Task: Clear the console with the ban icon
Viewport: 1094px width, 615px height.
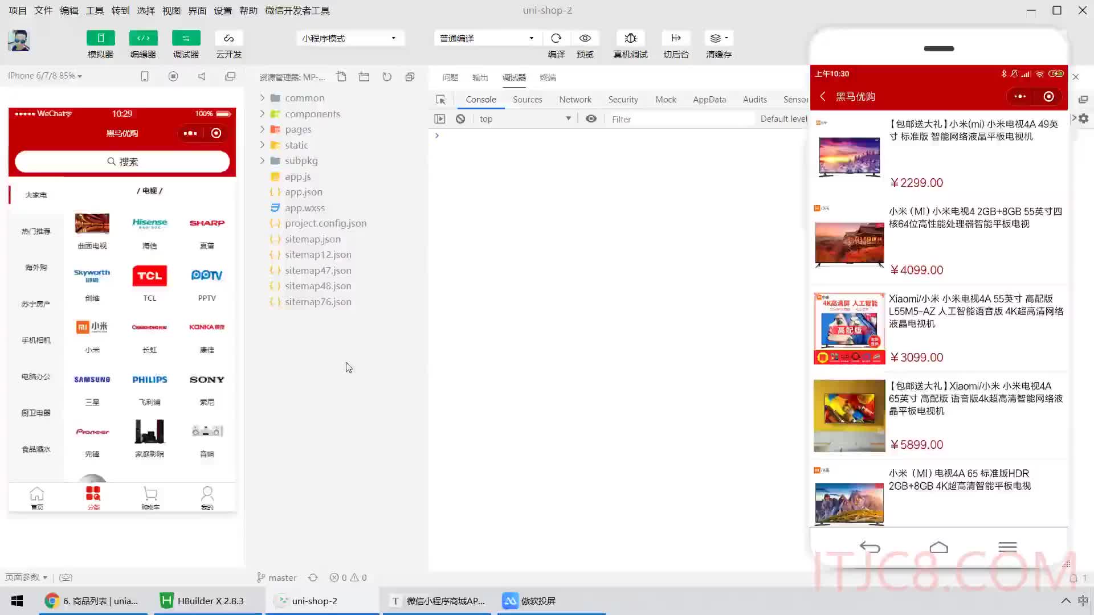Action: point(460,118)
